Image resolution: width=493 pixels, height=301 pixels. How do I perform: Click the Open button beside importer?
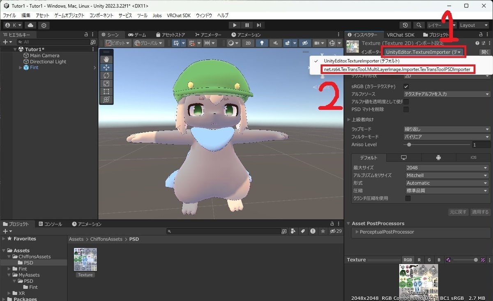coord(485,52)
